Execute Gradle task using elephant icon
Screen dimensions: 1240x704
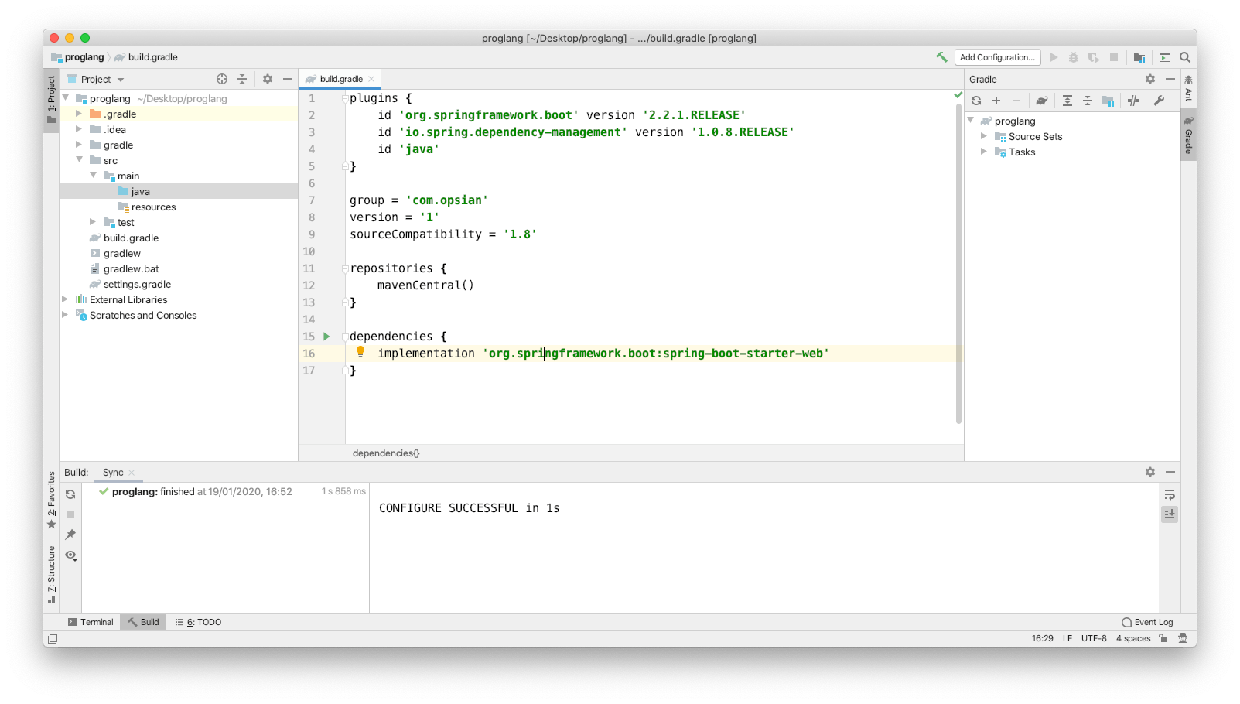click(x=1042, y=101)
